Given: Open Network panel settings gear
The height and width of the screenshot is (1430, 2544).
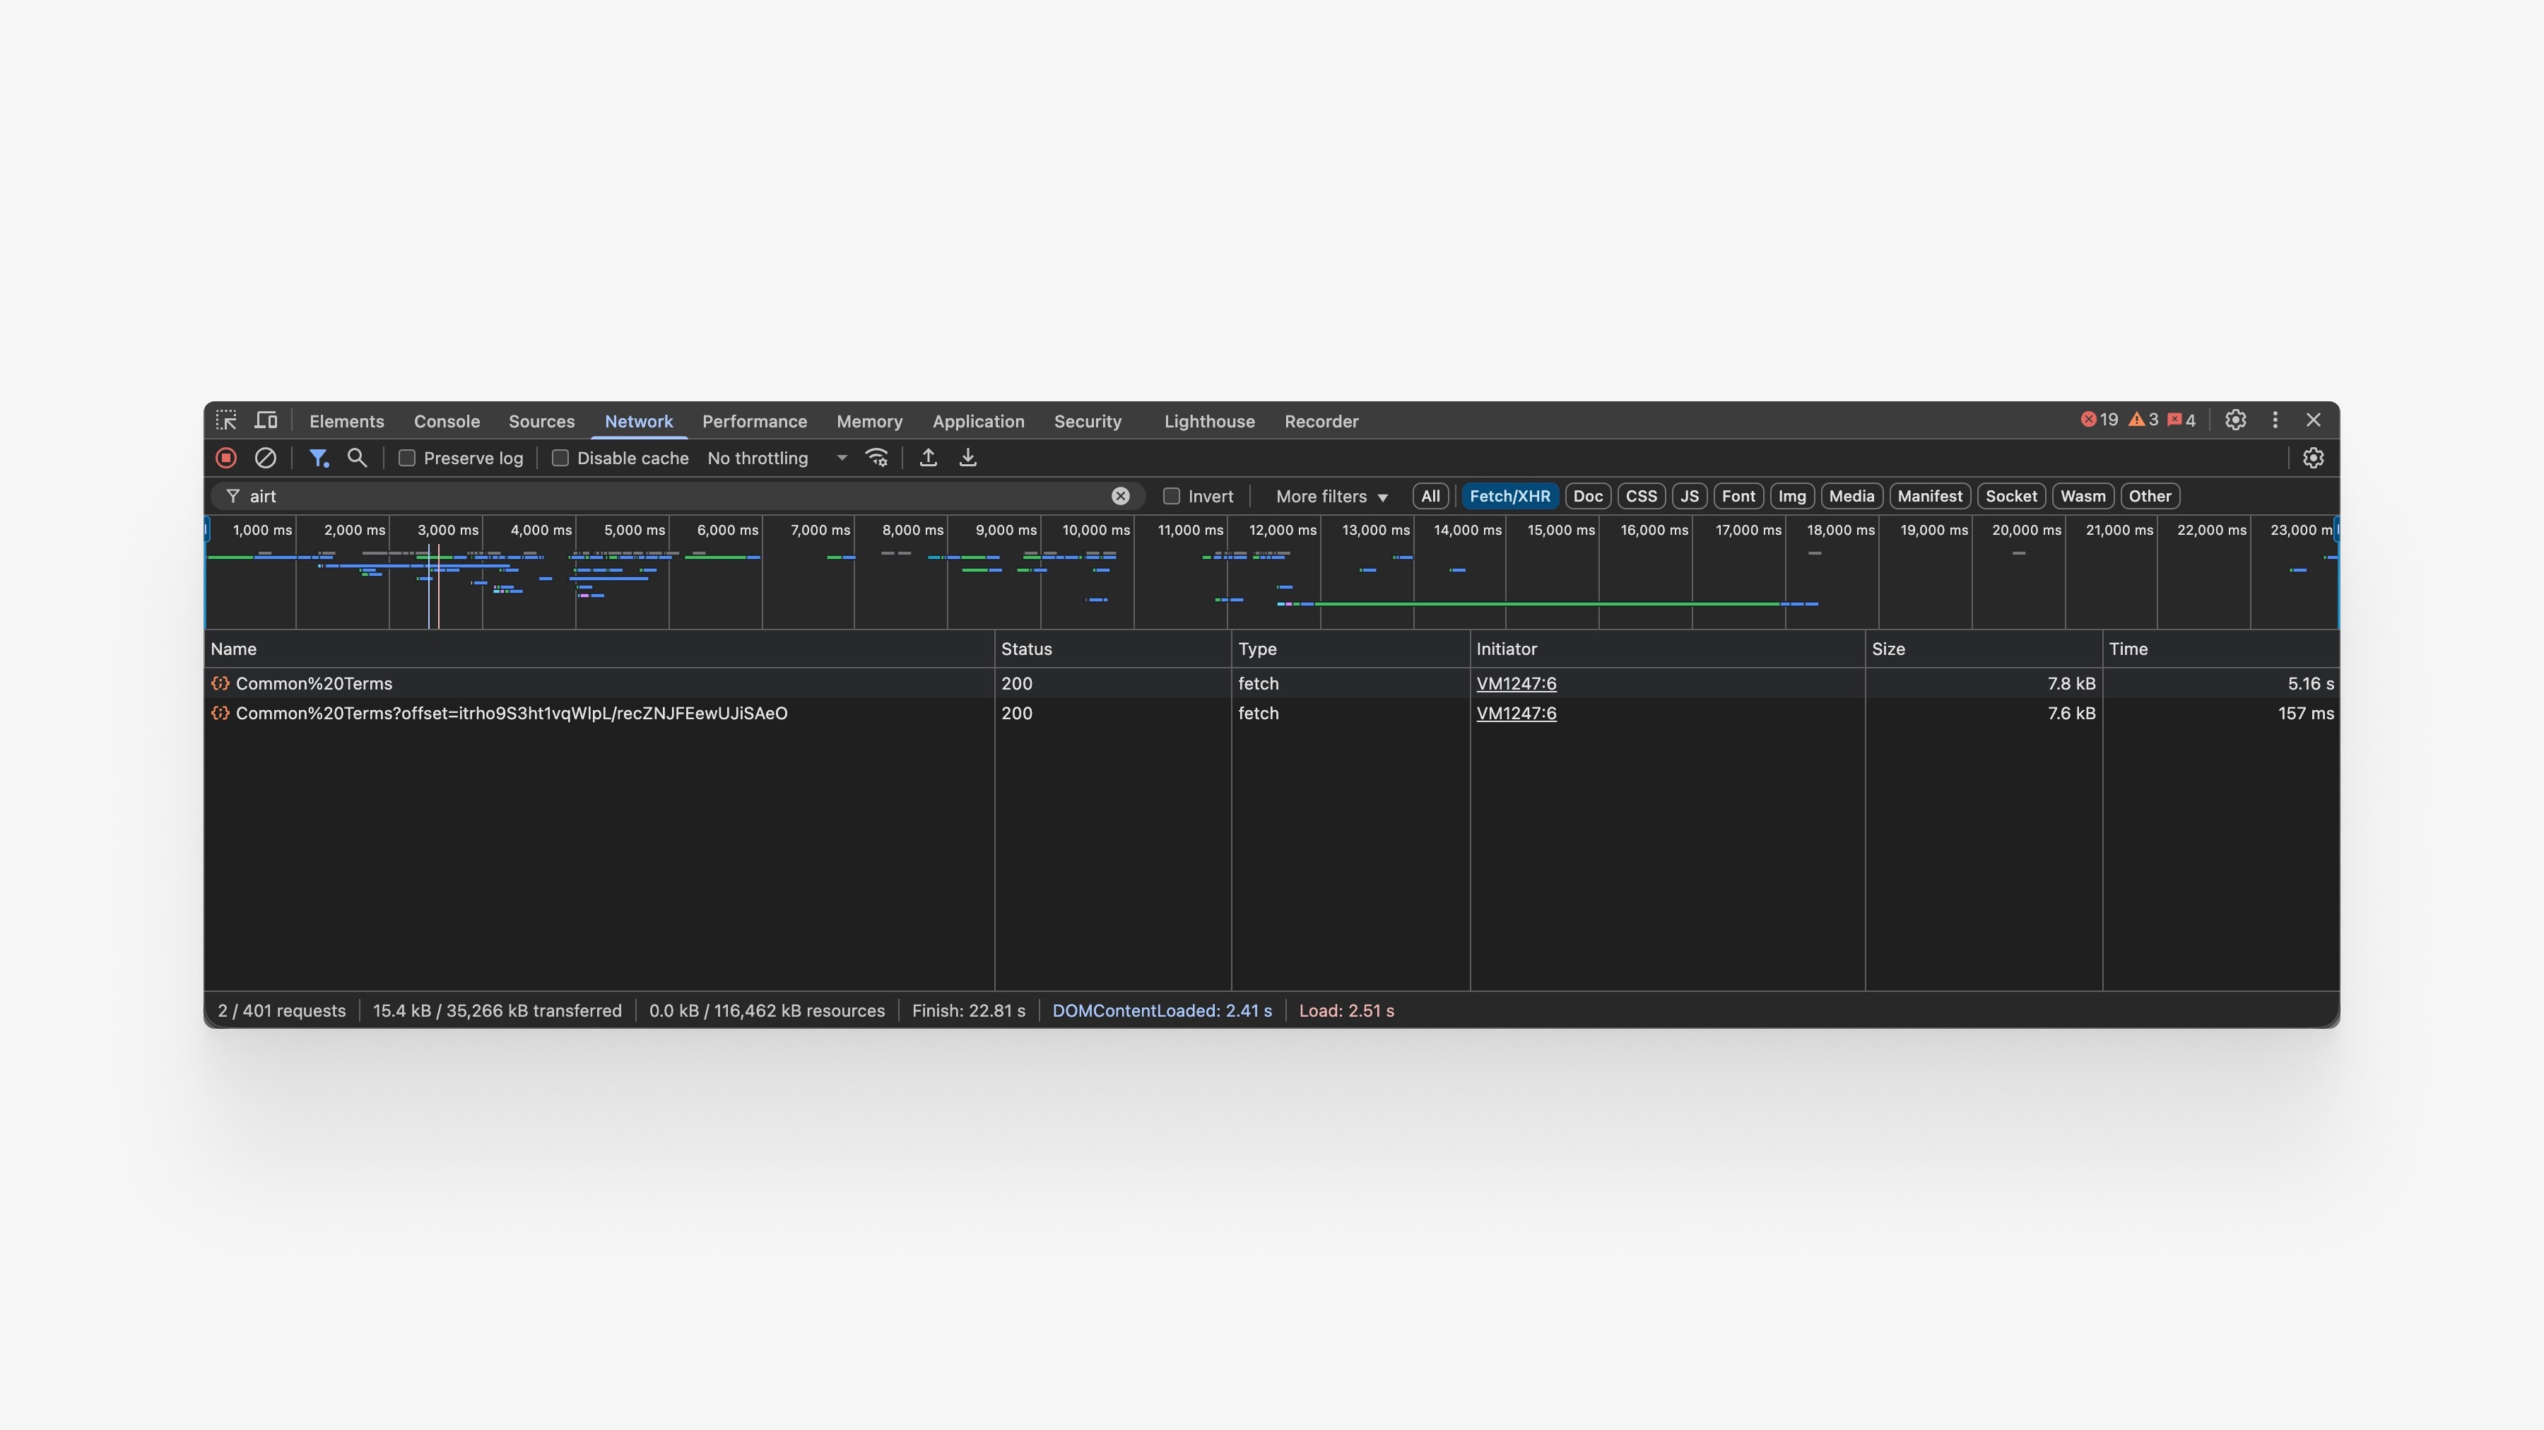Looking at the screenshot, I should pos(2313,459).
